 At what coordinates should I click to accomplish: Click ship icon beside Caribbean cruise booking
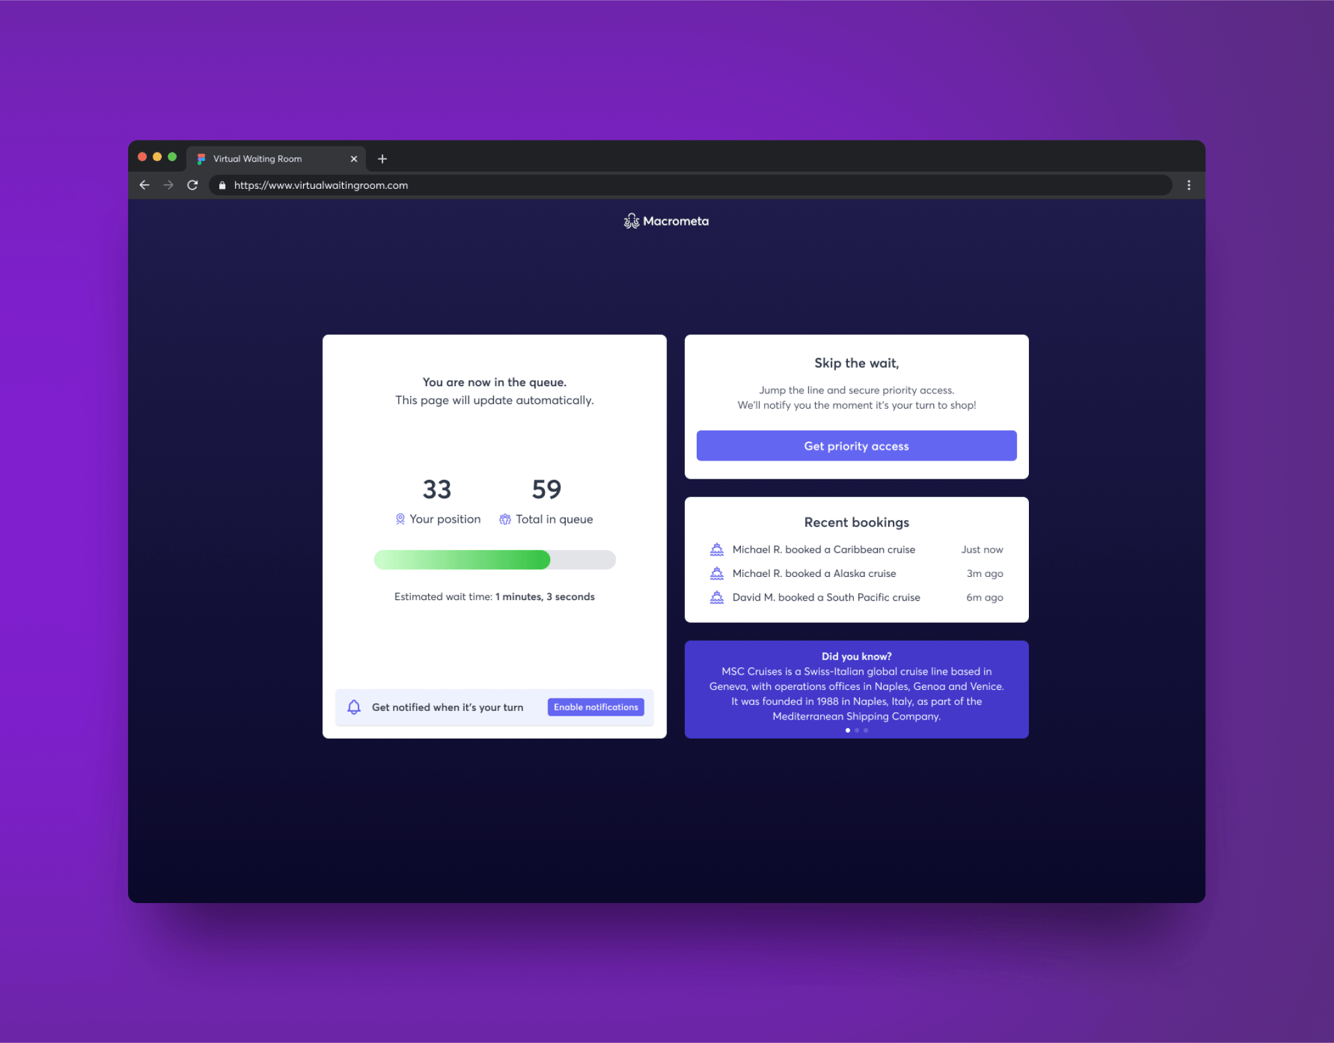(x=717, y=549)
